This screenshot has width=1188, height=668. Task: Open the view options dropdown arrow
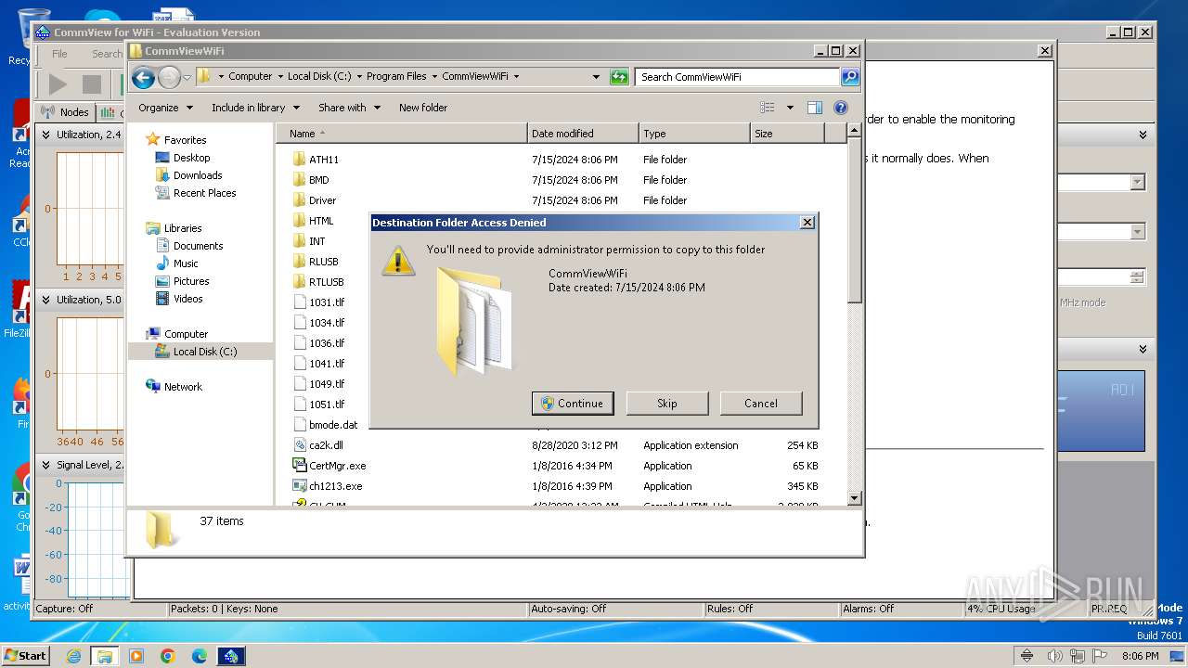point(790,108)
